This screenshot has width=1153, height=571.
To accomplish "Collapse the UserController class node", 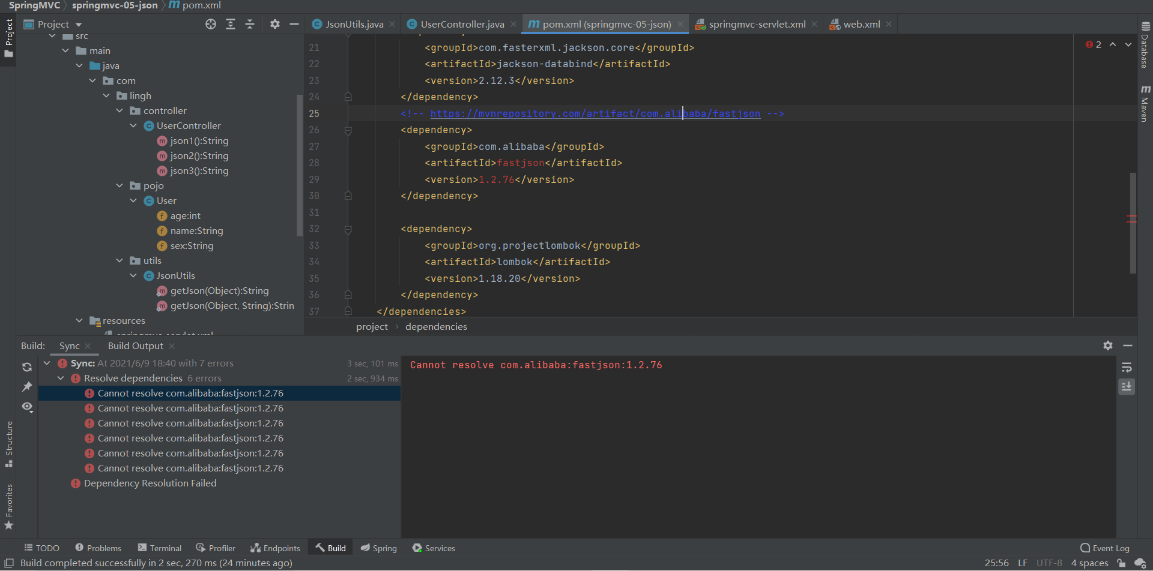I will 133,126.
